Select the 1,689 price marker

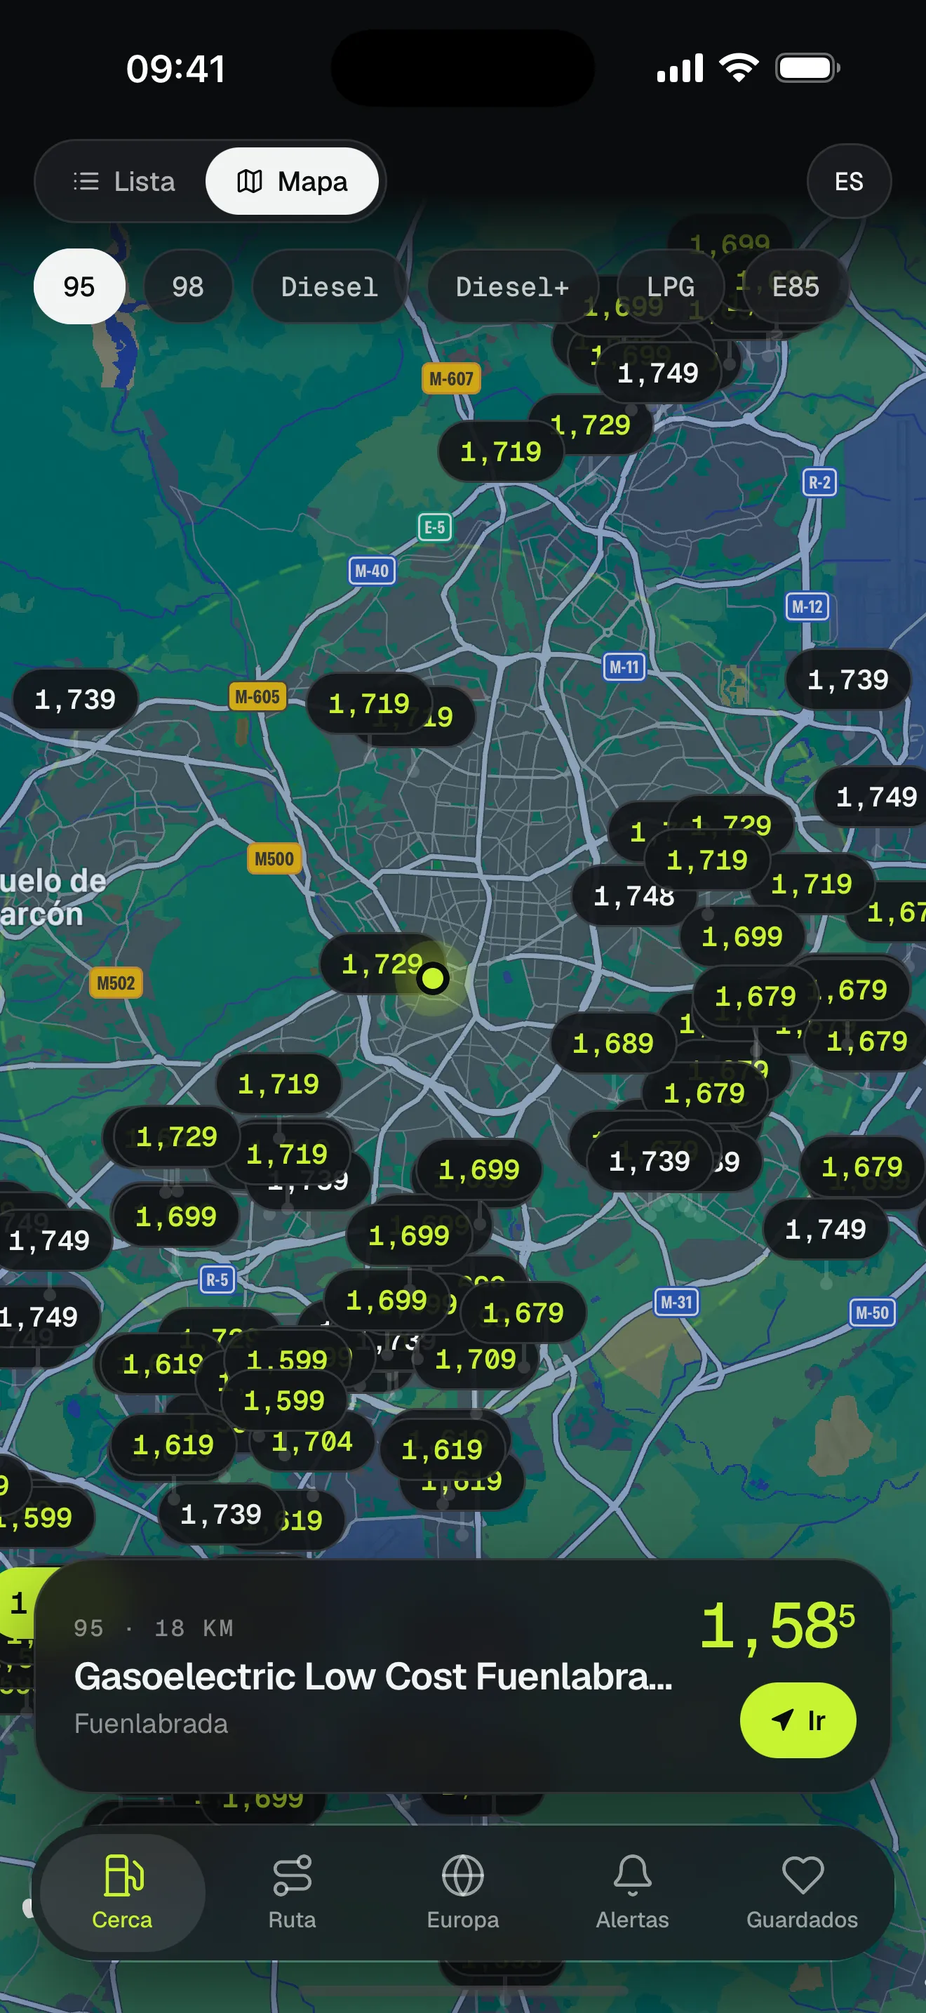click(613, 1042)
